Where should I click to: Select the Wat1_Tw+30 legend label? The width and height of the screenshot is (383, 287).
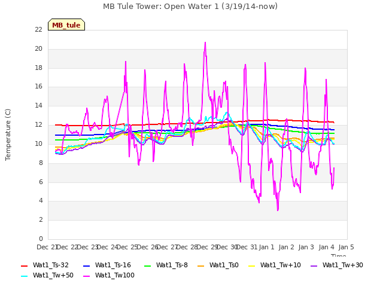(x=343, y=265)
